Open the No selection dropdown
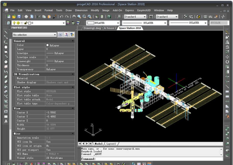This screenshot has width=233, height=165. click(x=34, y=35)
